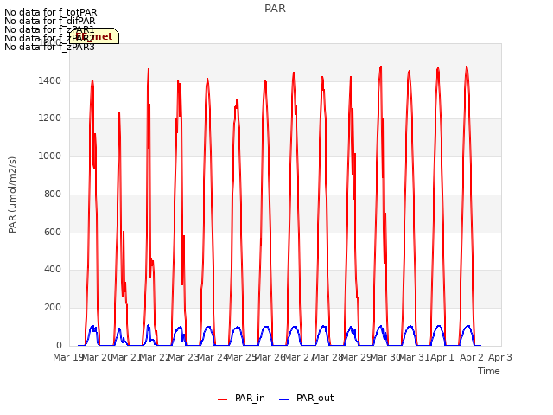Click the 600 y-axis tick label
Viewport: 553px width, 415px height.
tap(53, 233)
